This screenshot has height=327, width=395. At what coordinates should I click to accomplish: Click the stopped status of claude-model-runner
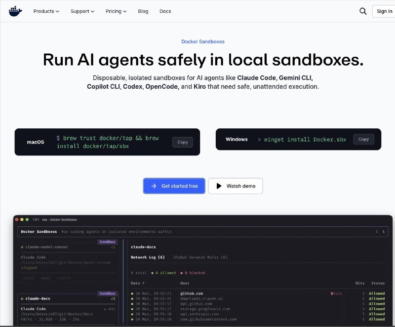pyautogui.click(x=29, y=268)
